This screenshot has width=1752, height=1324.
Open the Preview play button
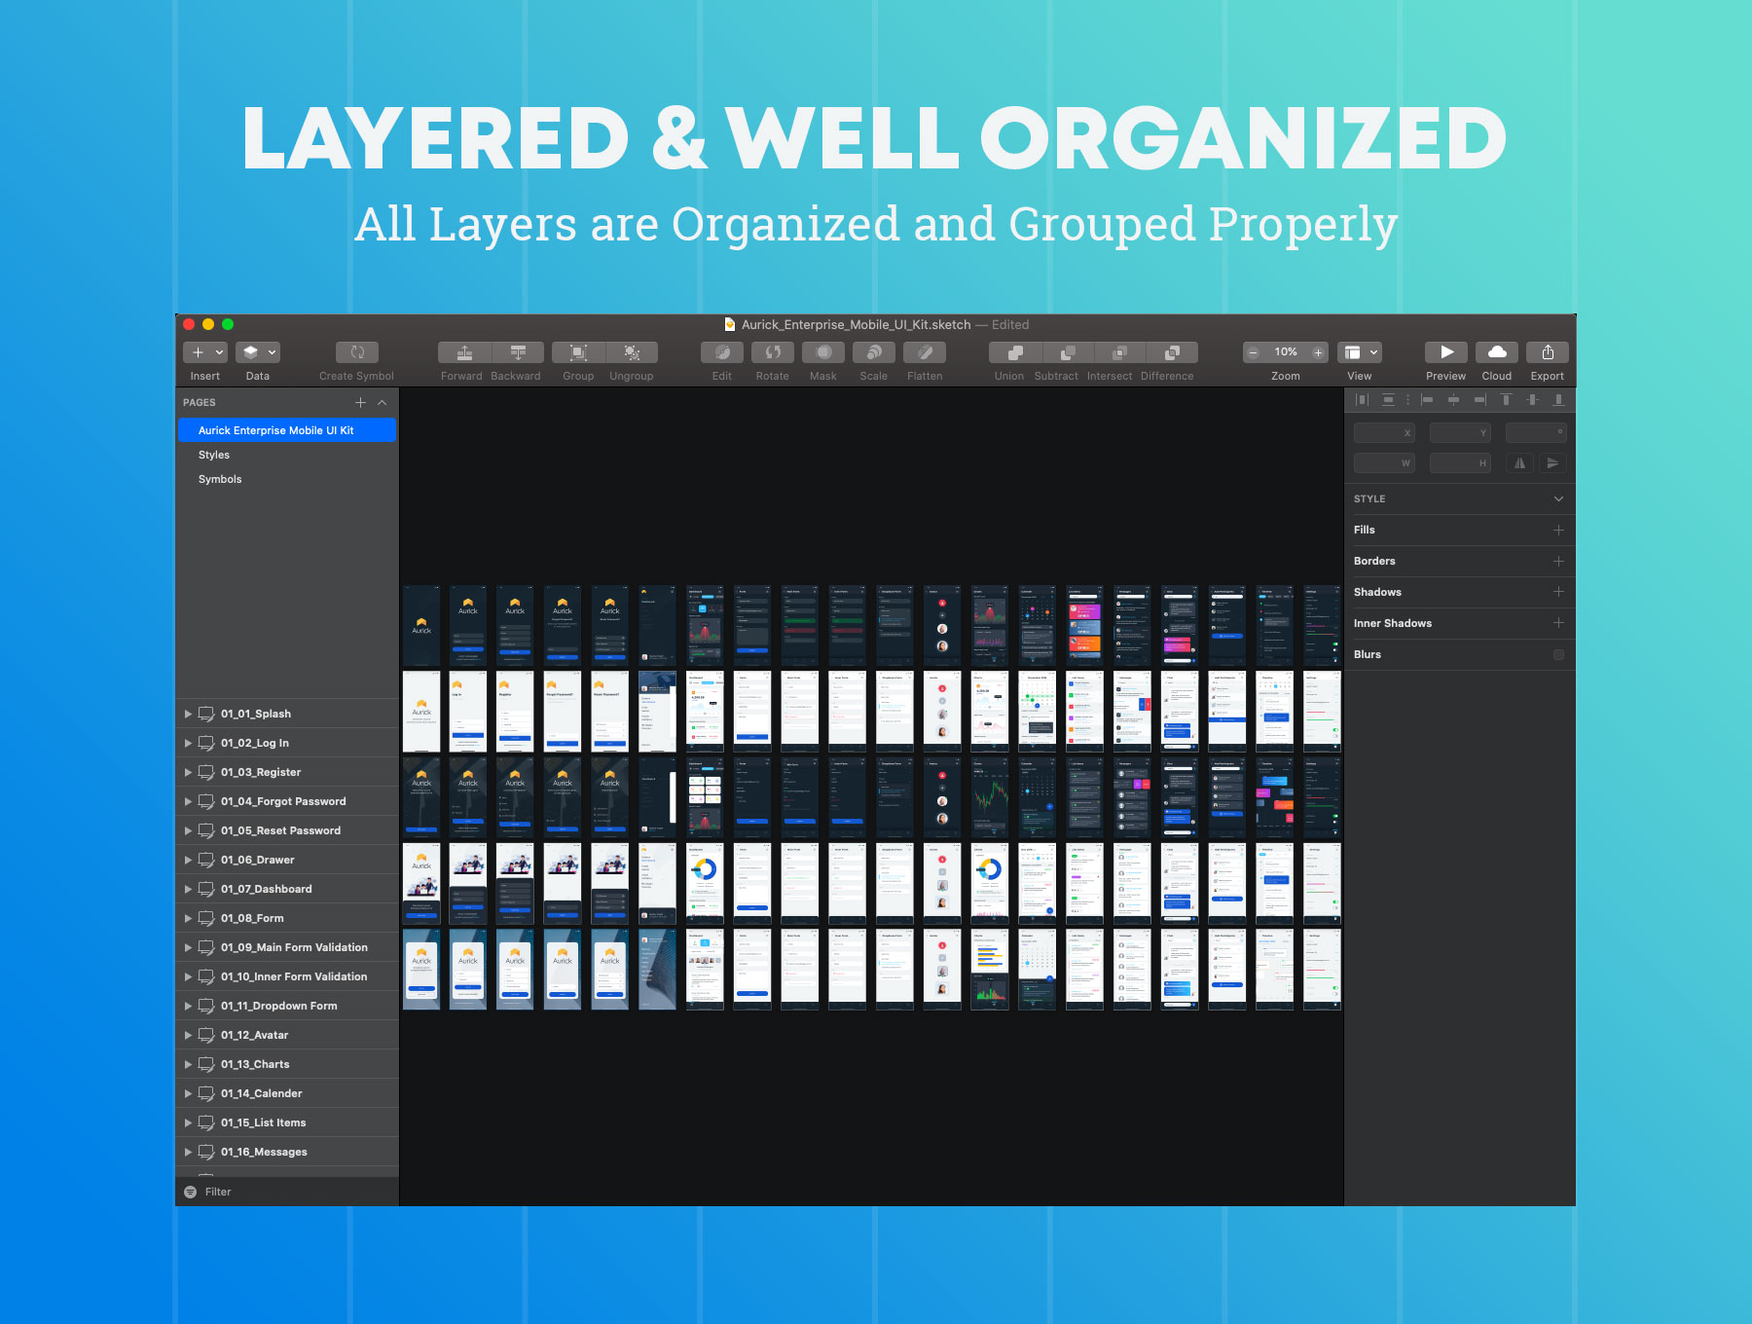(1446, 352)
